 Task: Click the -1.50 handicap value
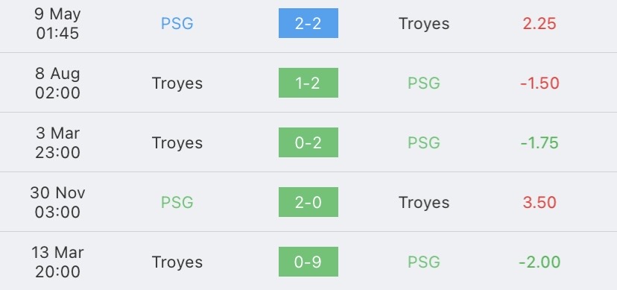point(540,83)
